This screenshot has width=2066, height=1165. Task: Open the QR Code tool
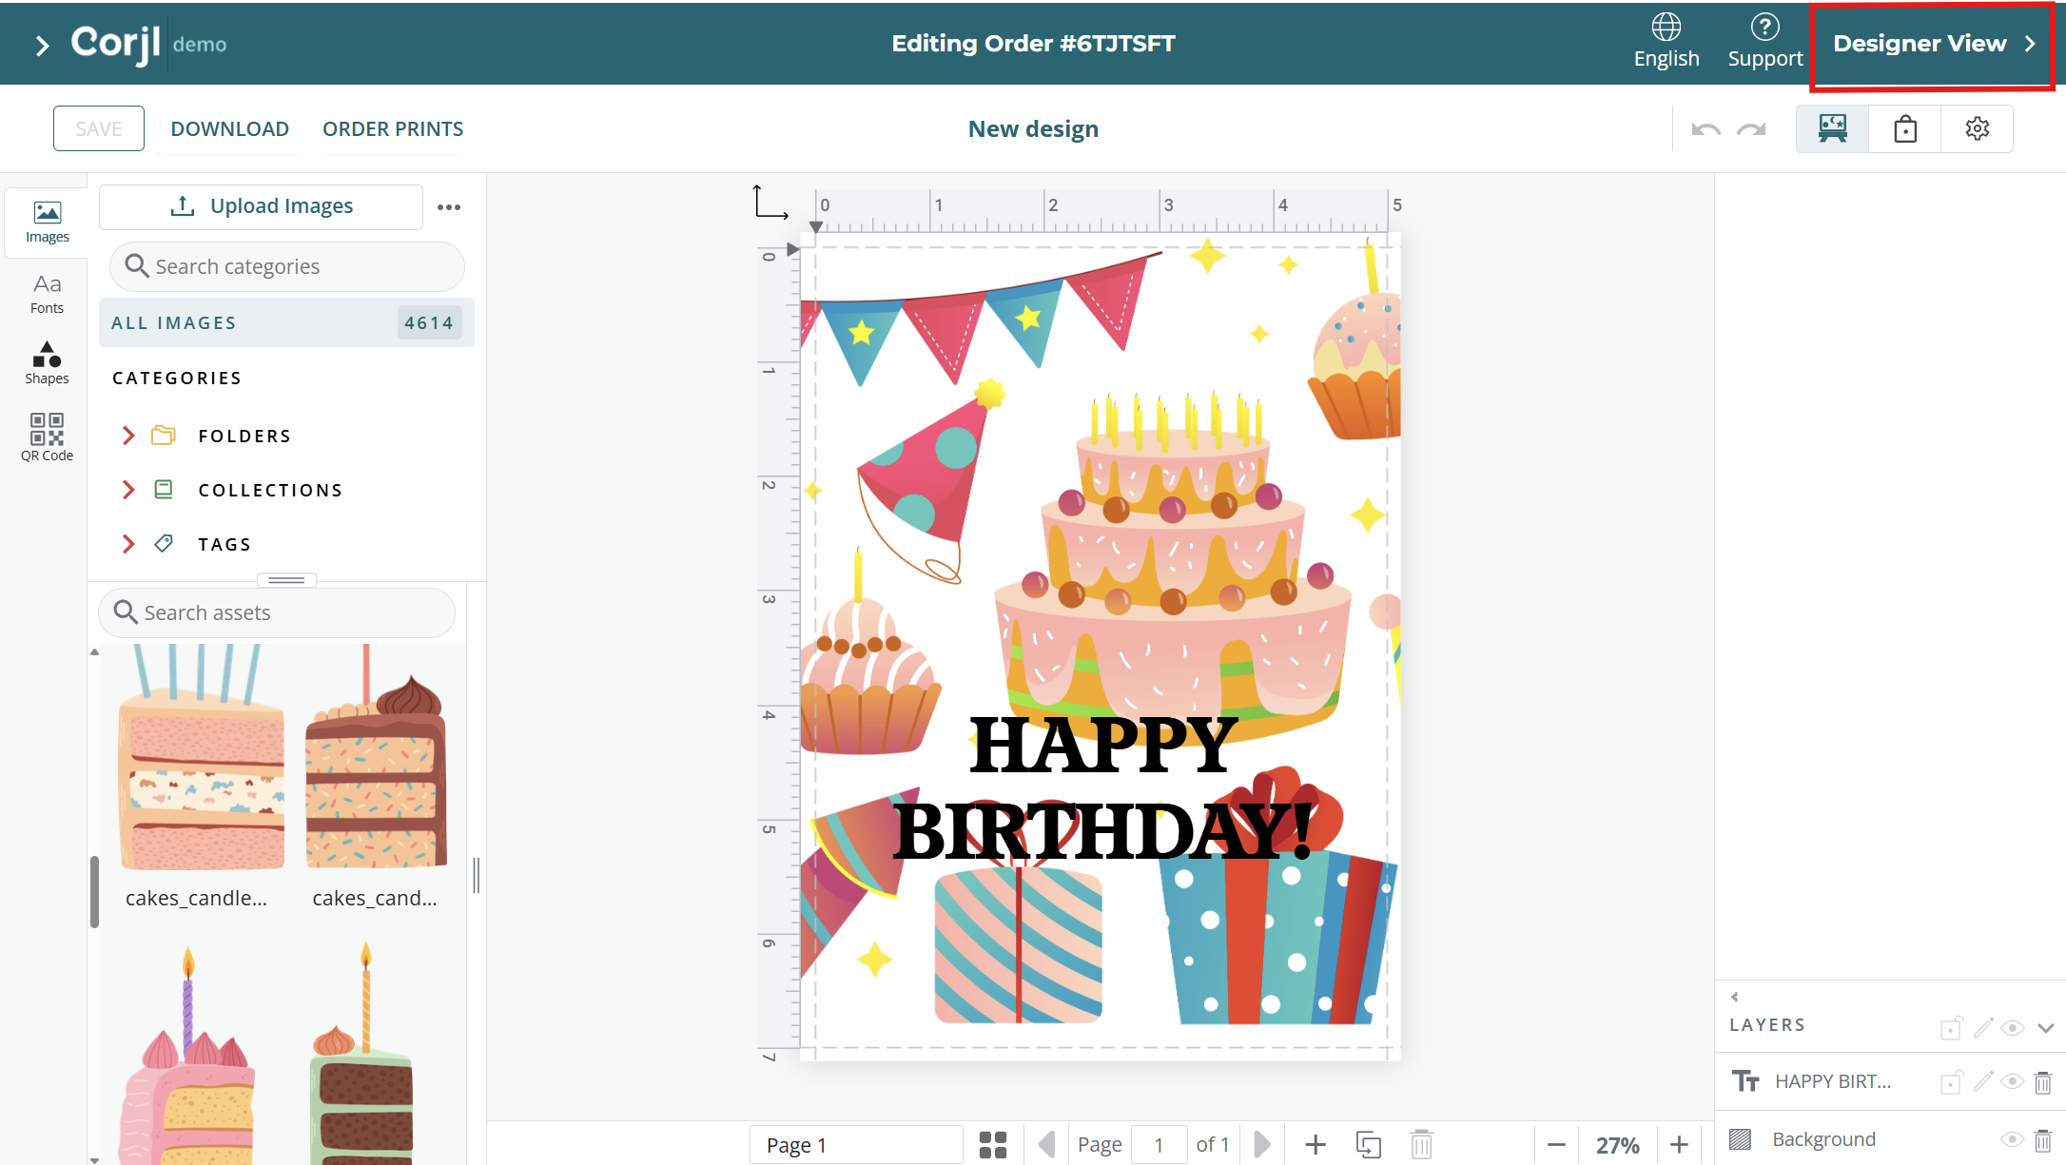[x=47, y=437]
